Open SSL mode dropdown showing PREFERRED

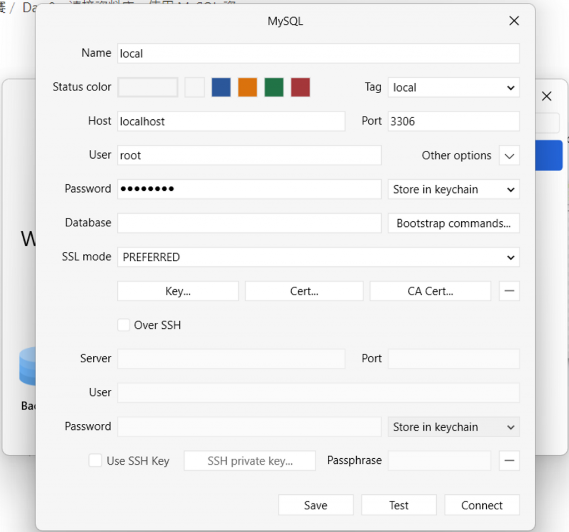318,257
